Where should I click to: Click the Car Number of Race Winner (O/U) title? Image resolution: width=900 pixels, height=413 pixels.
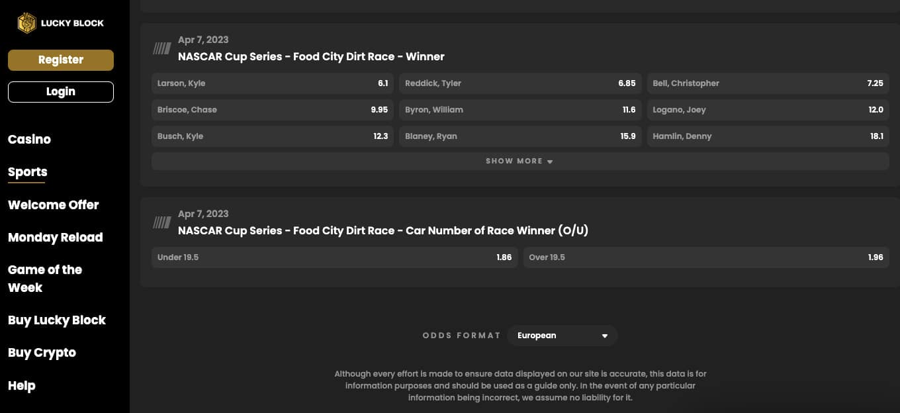[x=383, y=231]
